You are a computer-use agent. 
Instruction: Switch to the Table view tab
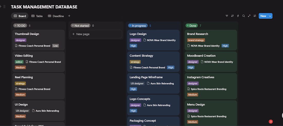(37, 16)
